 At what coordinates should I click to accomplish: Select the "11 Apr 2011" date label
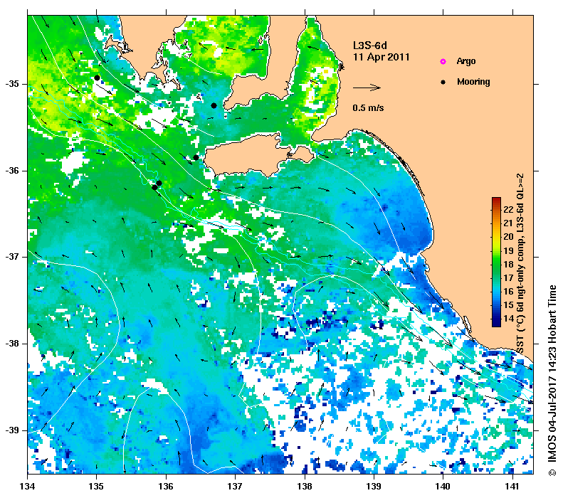click(381, 57)
